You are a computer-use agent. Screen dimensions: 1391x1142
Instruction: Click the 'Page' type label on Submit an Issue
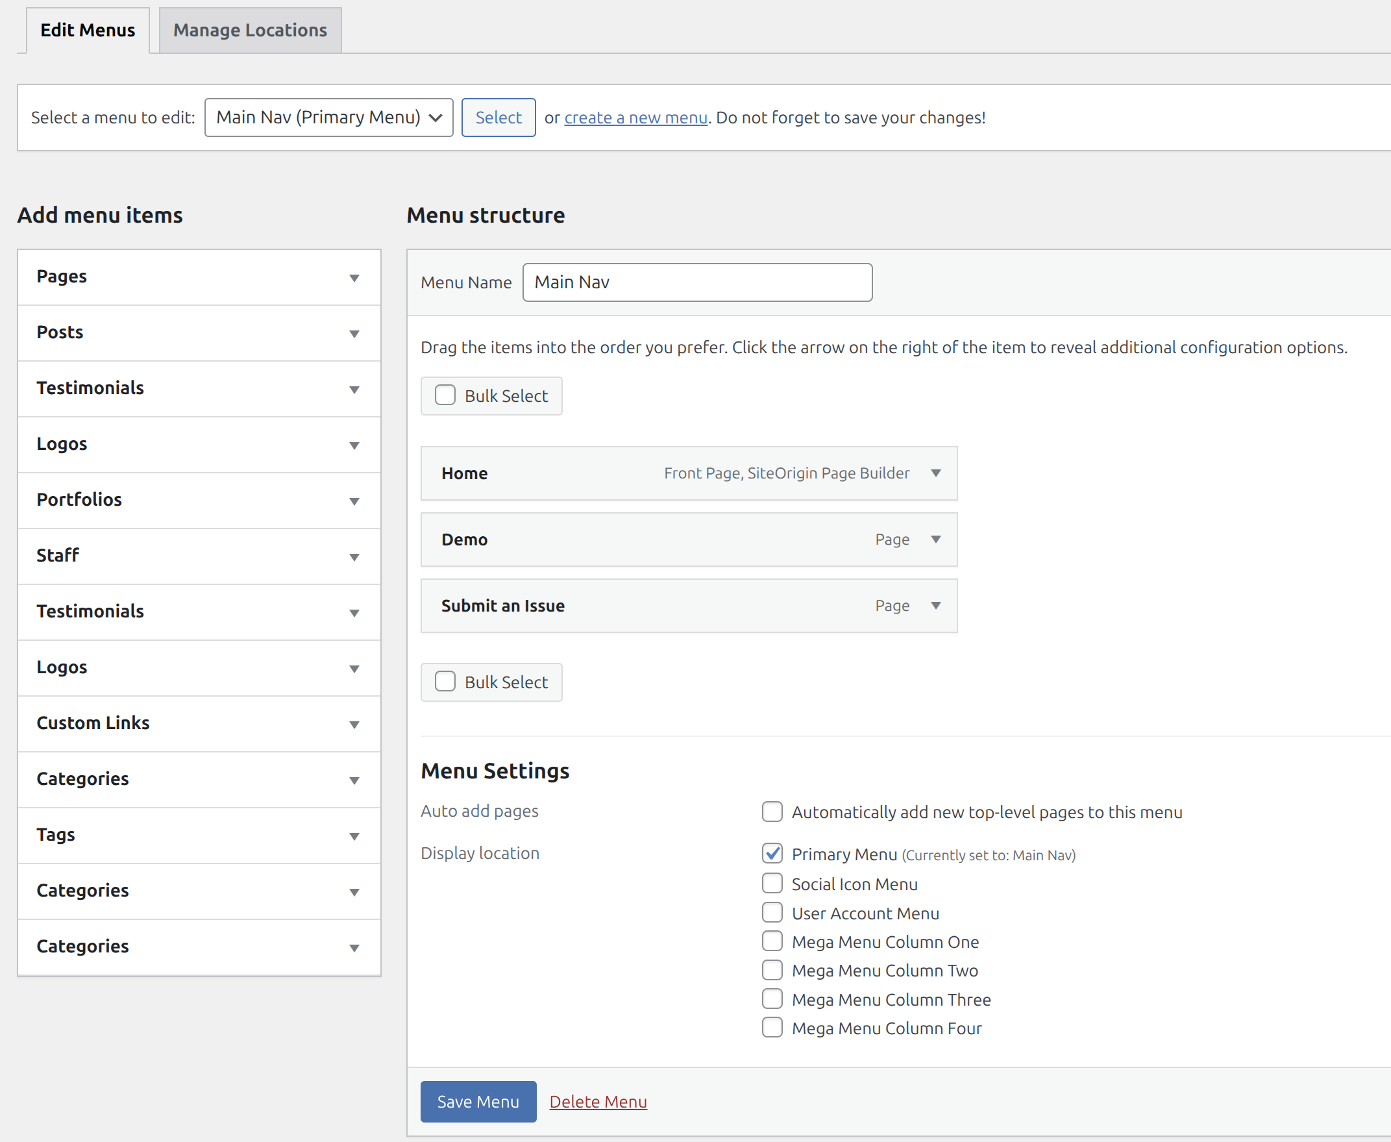892,605
